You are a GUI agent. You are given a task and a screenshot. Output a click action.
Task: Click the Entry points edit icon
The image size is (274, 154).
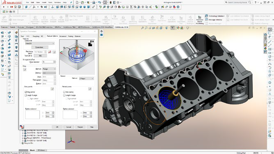coord(52,89)
